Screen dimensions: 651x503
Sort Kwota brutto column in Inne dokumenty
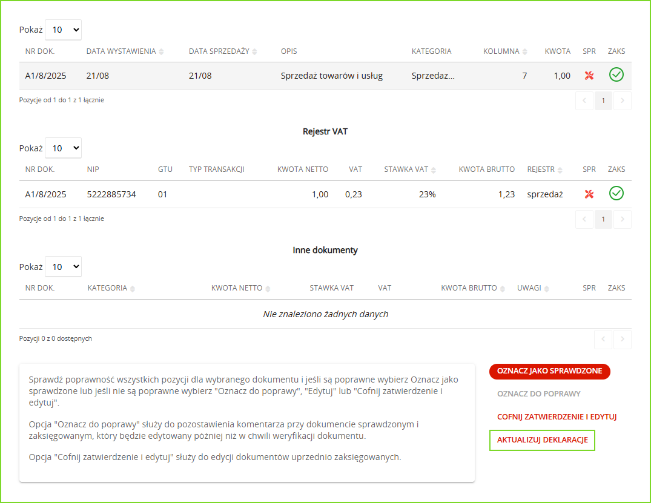pos(473,288)
